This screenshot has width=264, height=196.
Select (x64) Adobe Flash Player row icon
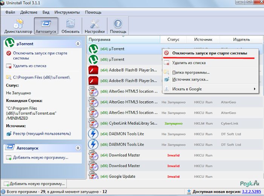(x=93, y=70)
